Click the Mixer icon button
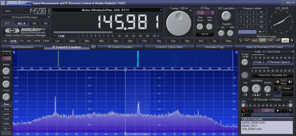296x136 pixels. coord(283,82)
